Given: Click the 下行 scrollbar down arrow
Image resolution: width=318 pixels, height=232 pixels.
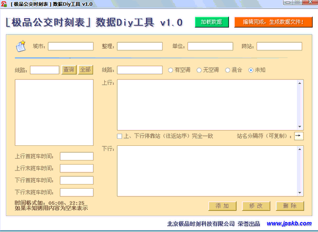Looking at the screenshot, I should coord(300,193).
